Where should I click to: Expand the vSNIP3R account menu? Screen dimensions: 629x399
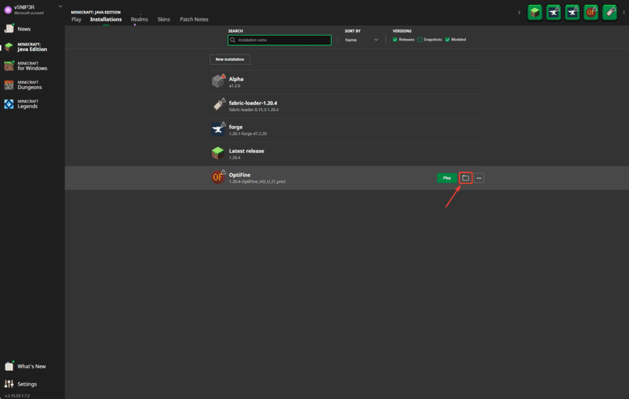[x=60, y=7]
